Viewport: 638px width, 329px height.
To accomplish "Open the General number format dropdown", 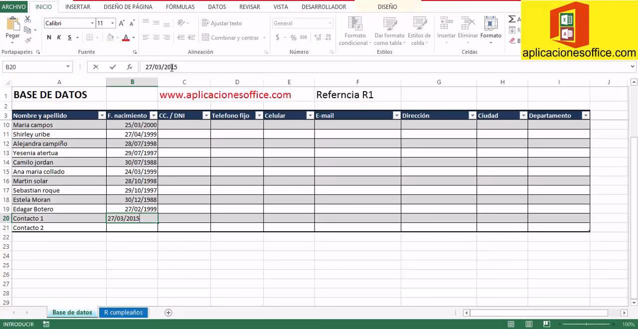I will (x=329, y=23).
